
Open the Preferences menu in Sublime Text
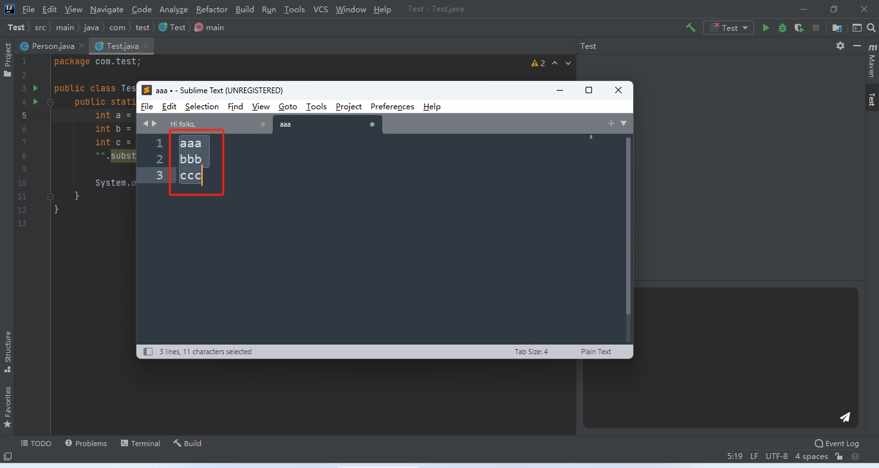[x=393, y=107]
